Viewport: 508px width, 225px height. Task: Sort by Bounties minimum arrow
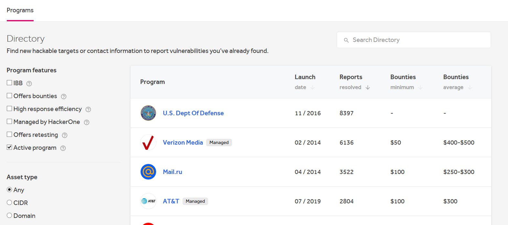420,87
